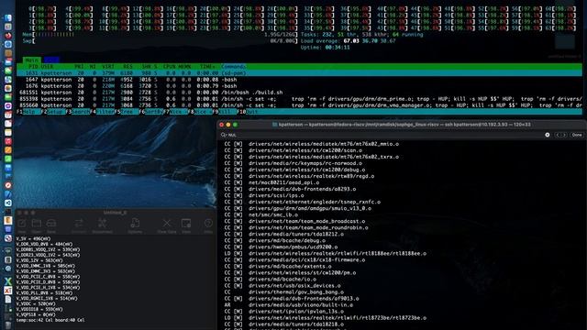
Task: Click F5 Tree in the htop function bar
Action: (x=127, y=112)
